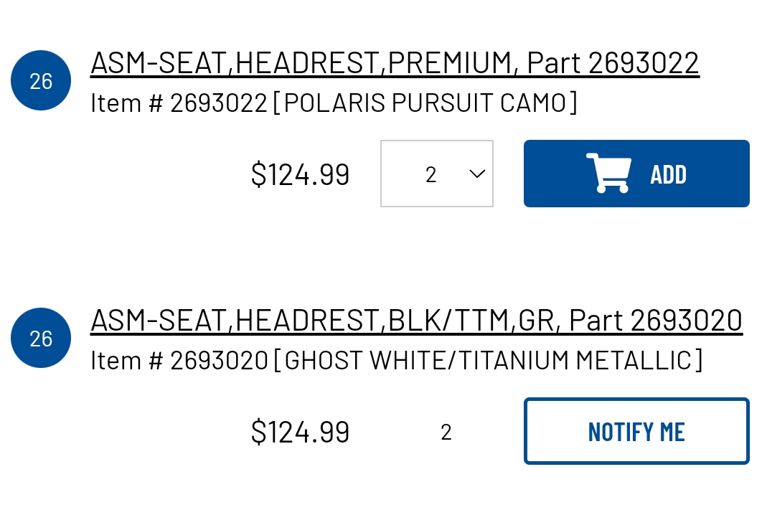Click the static quantity 2 beside NOTIFY ME
Screen dimensions: 767x520
(446, 432)
